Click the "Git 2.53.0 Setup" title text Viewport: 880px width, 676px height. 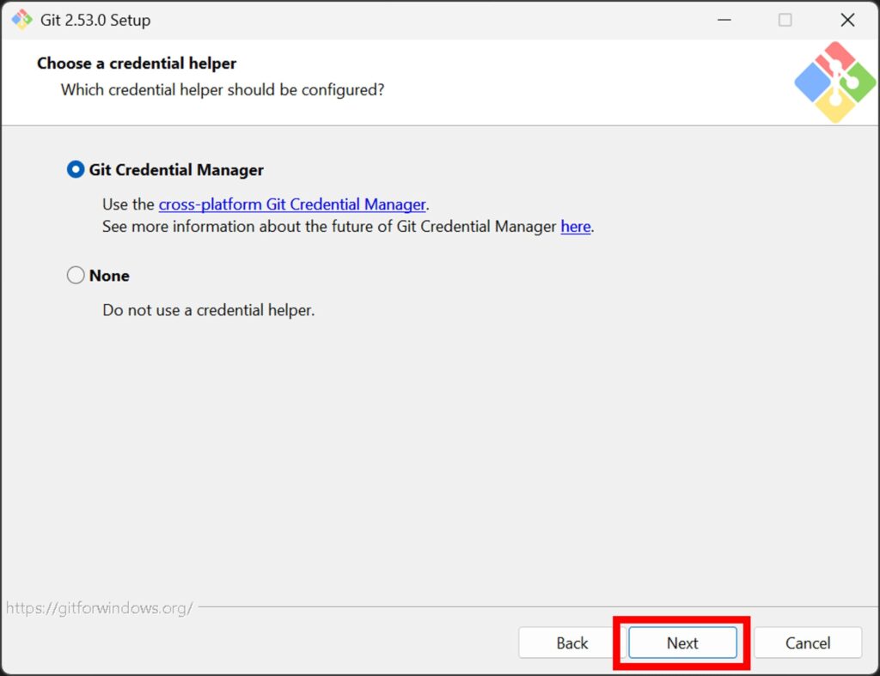(95, 20)
